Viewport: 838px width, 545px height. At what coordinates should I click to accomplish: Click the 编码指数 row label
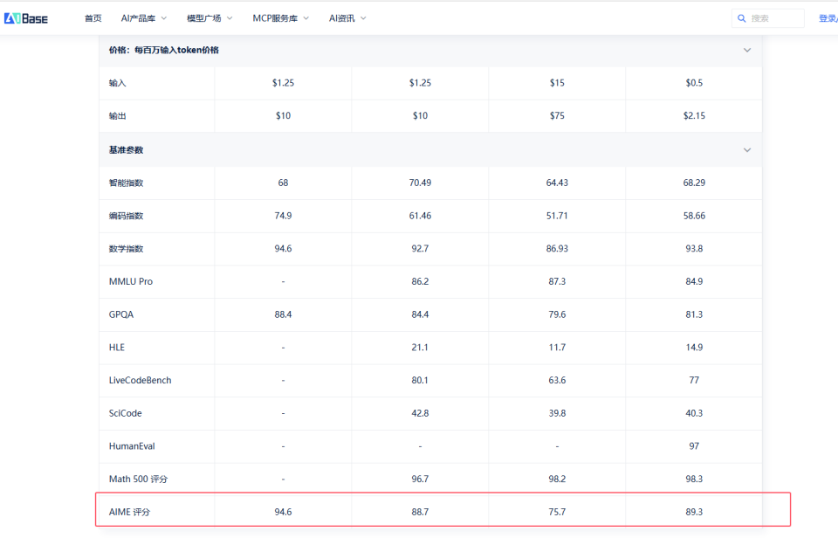pyautogui.click(x=127, y=216)
